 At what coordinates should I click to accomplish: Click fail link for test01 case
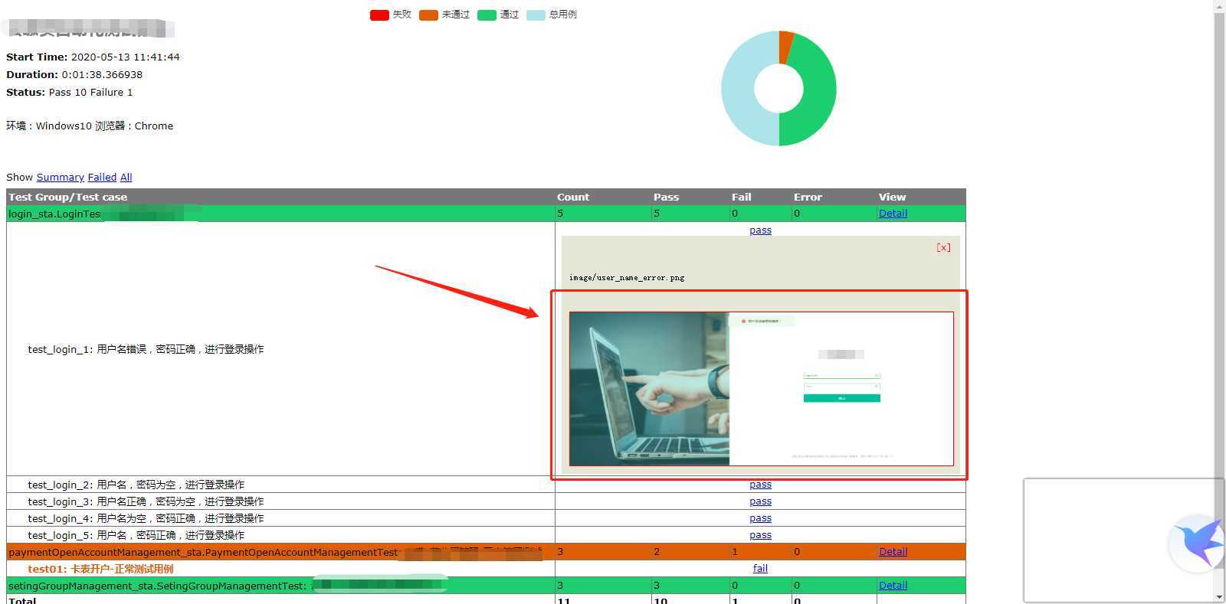760,569
